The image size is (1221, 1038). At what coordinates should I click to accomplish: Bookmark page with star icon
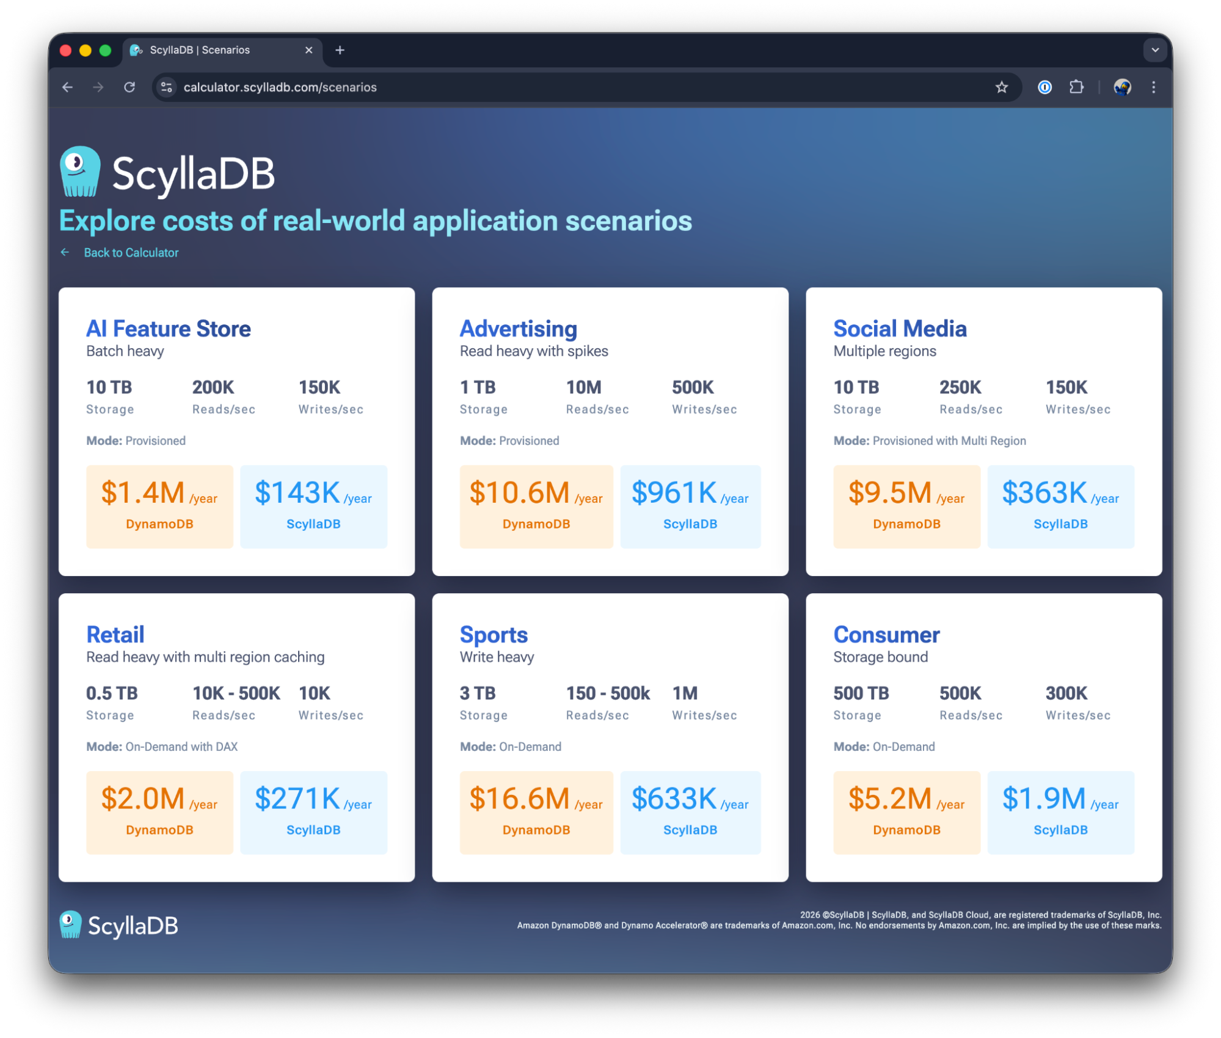(1001, 87)
